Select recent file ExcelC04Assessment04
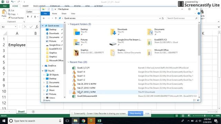Viewport: 221px width, 124px height. tap(87, 96)
